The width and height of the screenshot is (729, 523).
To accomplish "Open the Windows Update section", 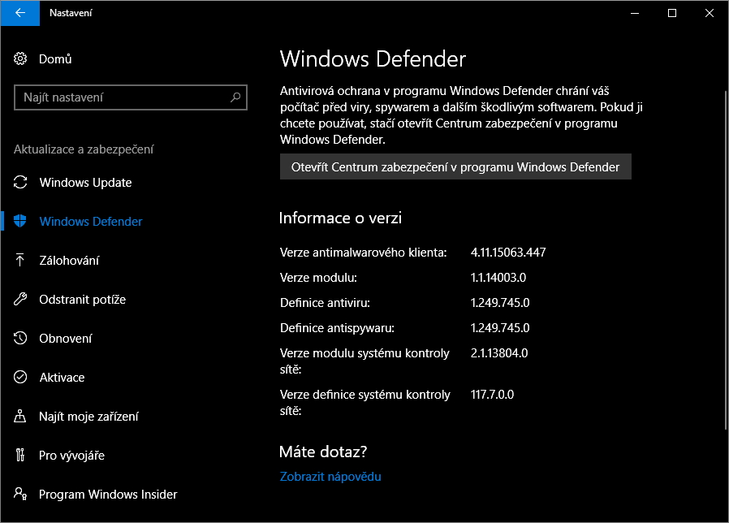I will tap(85, 183).
